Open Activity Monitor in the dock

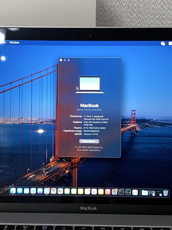pyautogui.click(x=128, y=192)
